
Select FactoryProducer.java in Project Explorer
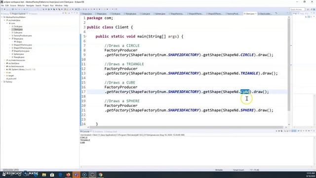tap(22, 36)
